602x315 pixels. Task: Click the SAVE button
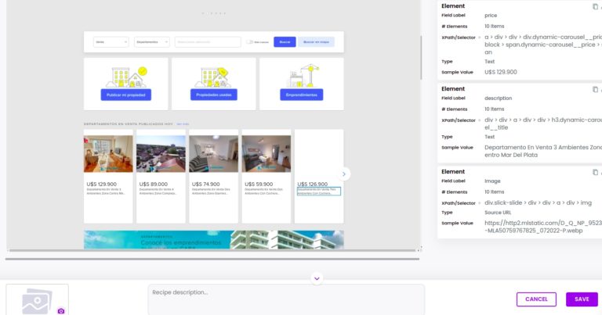582,299
